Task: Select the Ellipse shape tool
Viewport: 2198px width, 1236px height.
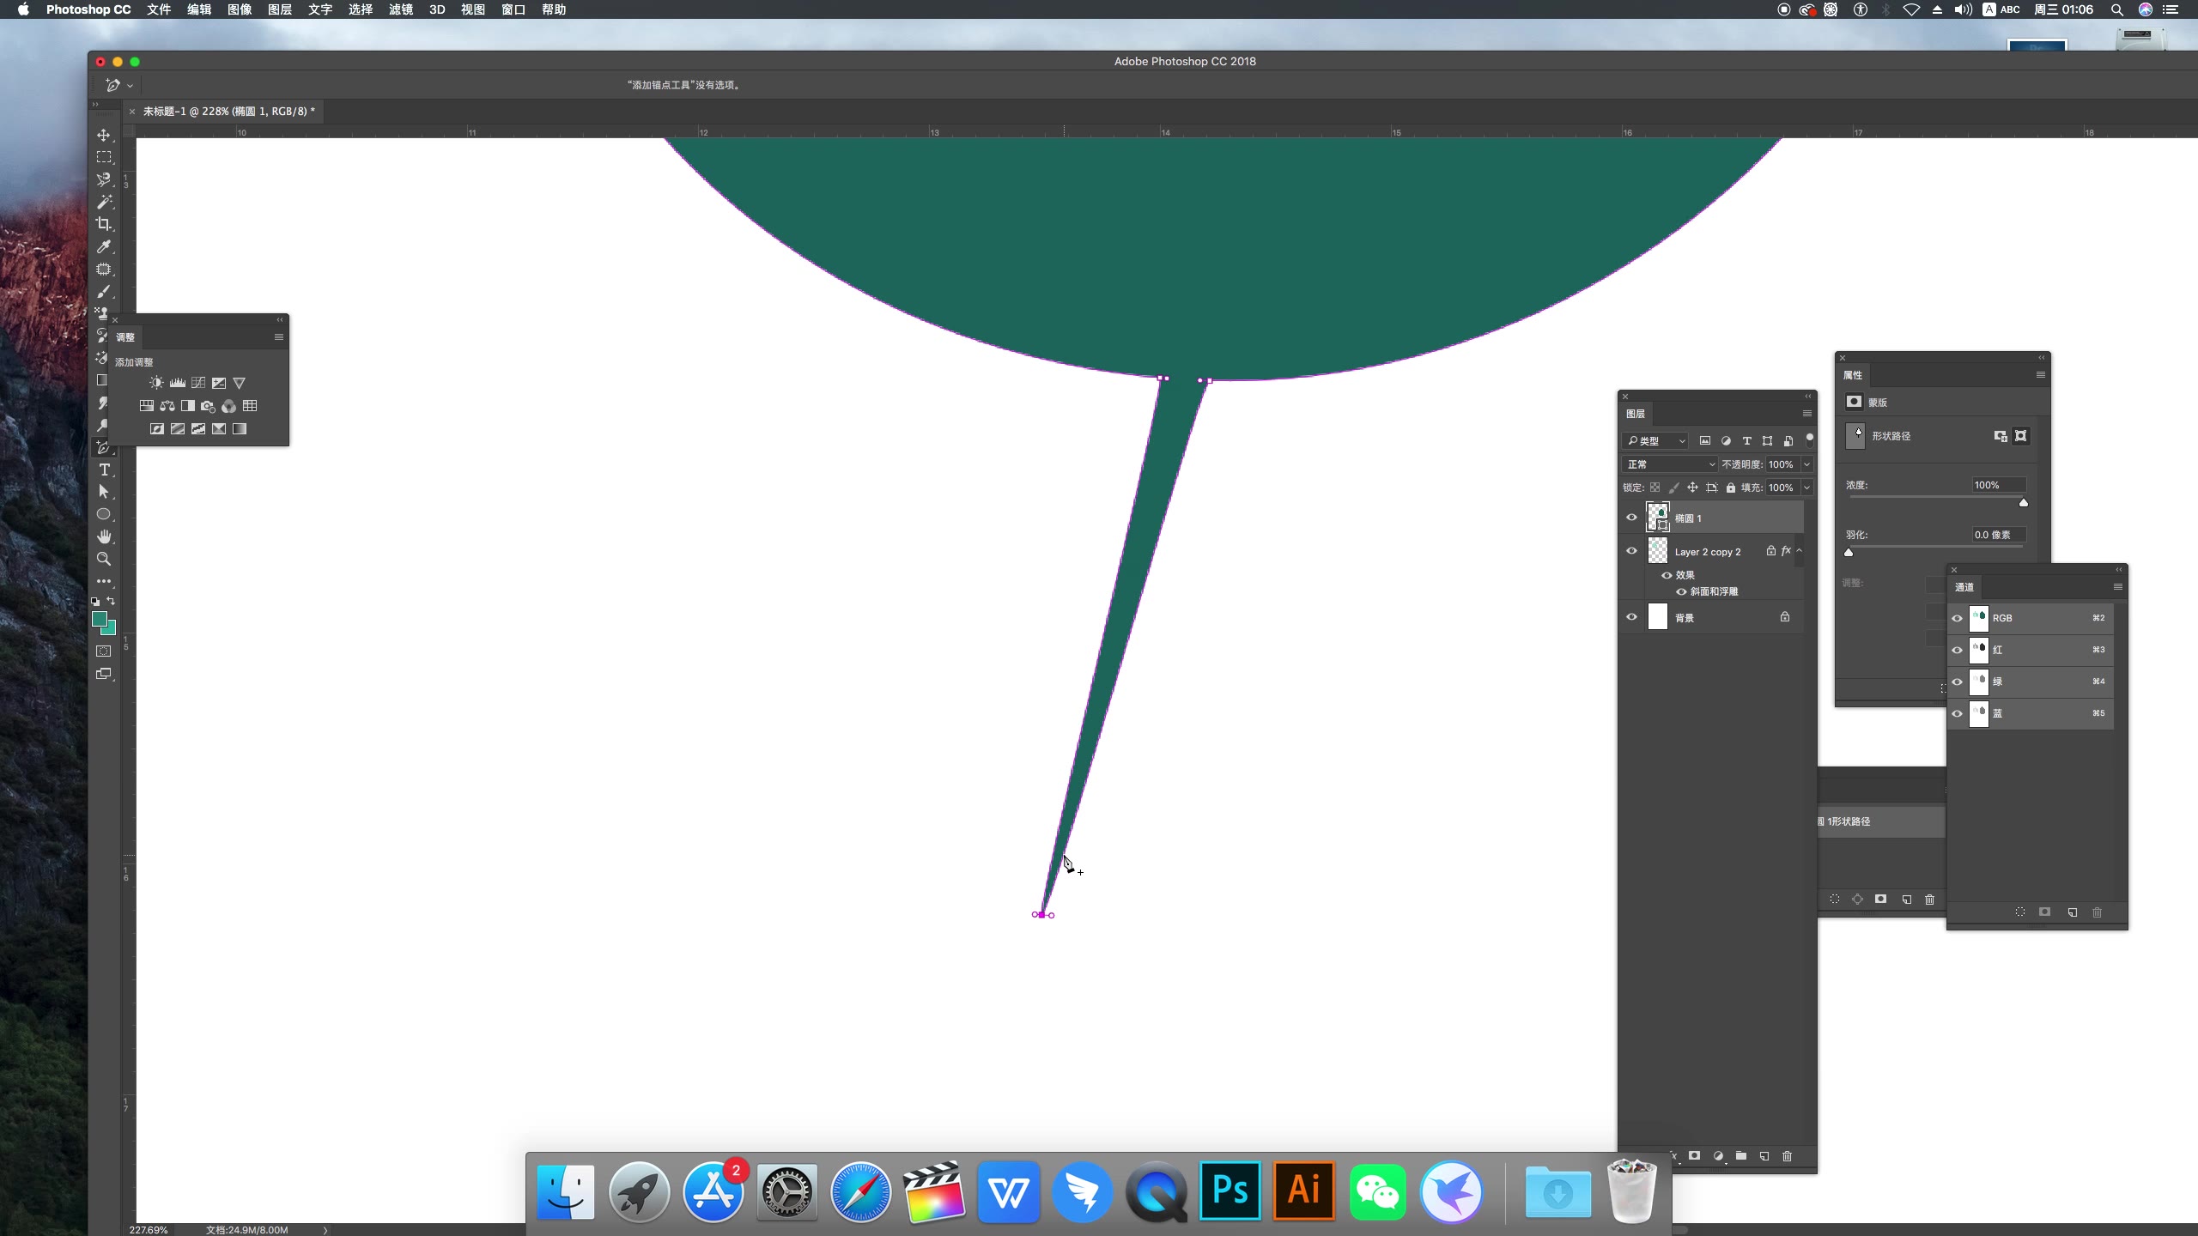Action: 104,514
